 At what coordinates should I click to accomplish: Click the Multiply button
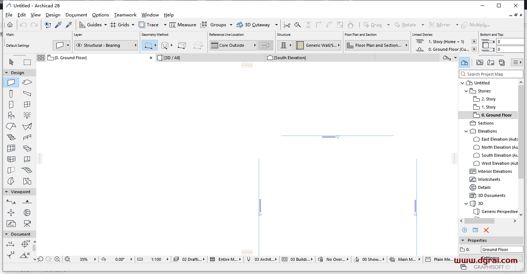coord(475,25)
